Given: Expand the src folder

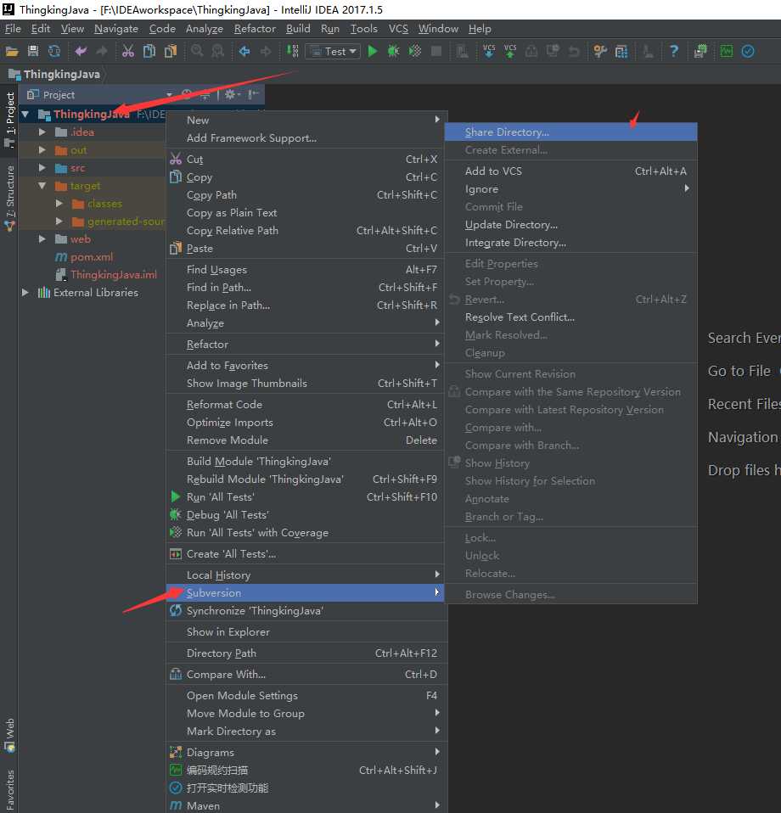Looking at the screenshot, I should [42, 168].
